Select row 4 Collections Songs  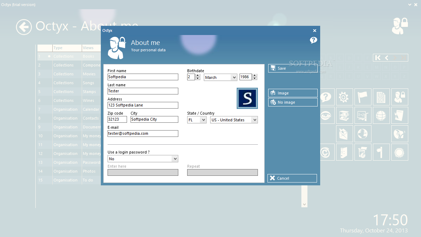69,83
